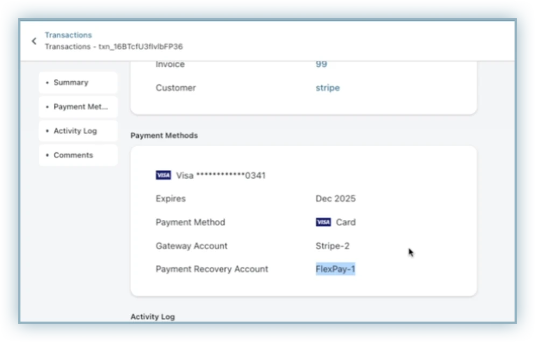Open invoice number 99 link
535x342 pixels.
tap(321, 65)
